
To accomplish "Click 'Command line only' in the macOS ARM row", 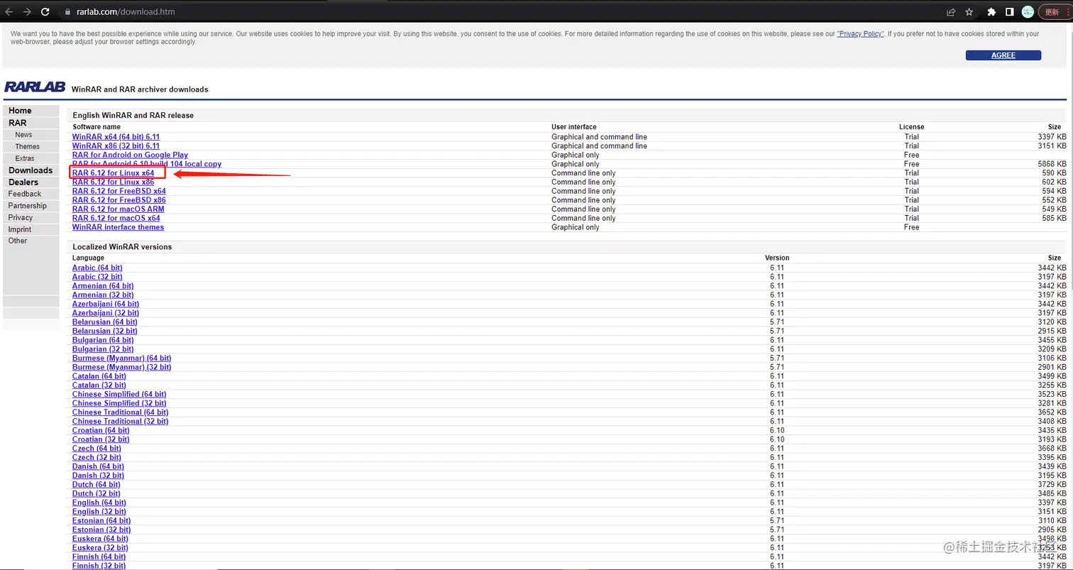I will click(583, 209).
